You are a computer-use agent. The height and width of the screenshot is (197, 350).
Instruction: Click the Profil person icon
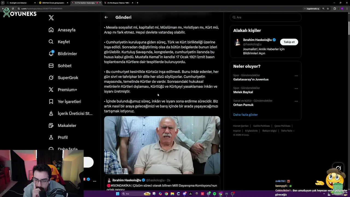point(51,137)
